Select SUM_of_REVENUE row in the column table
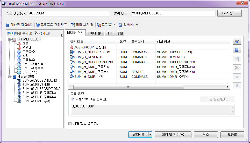250x143 pixels. [149, 57]
